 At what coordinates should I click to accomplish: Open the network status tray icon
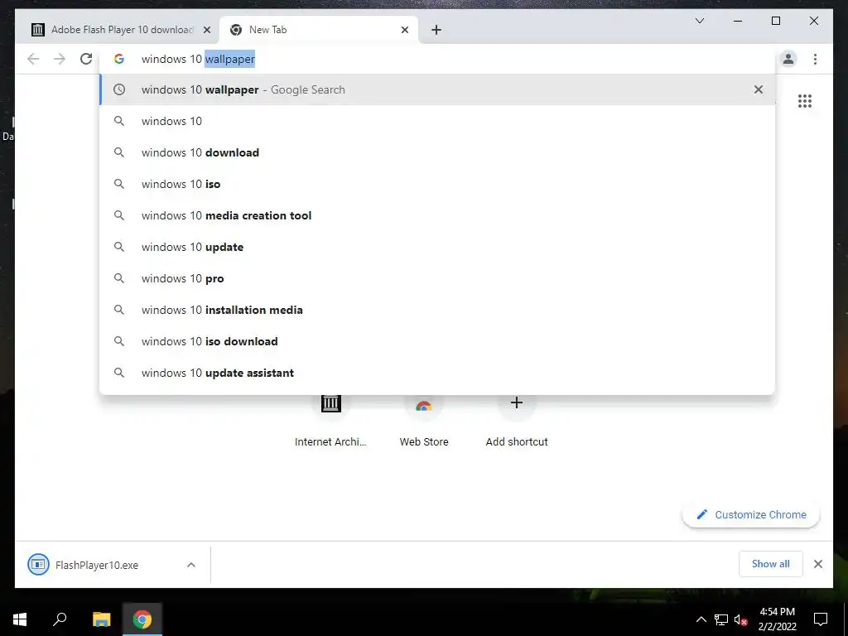721,619
